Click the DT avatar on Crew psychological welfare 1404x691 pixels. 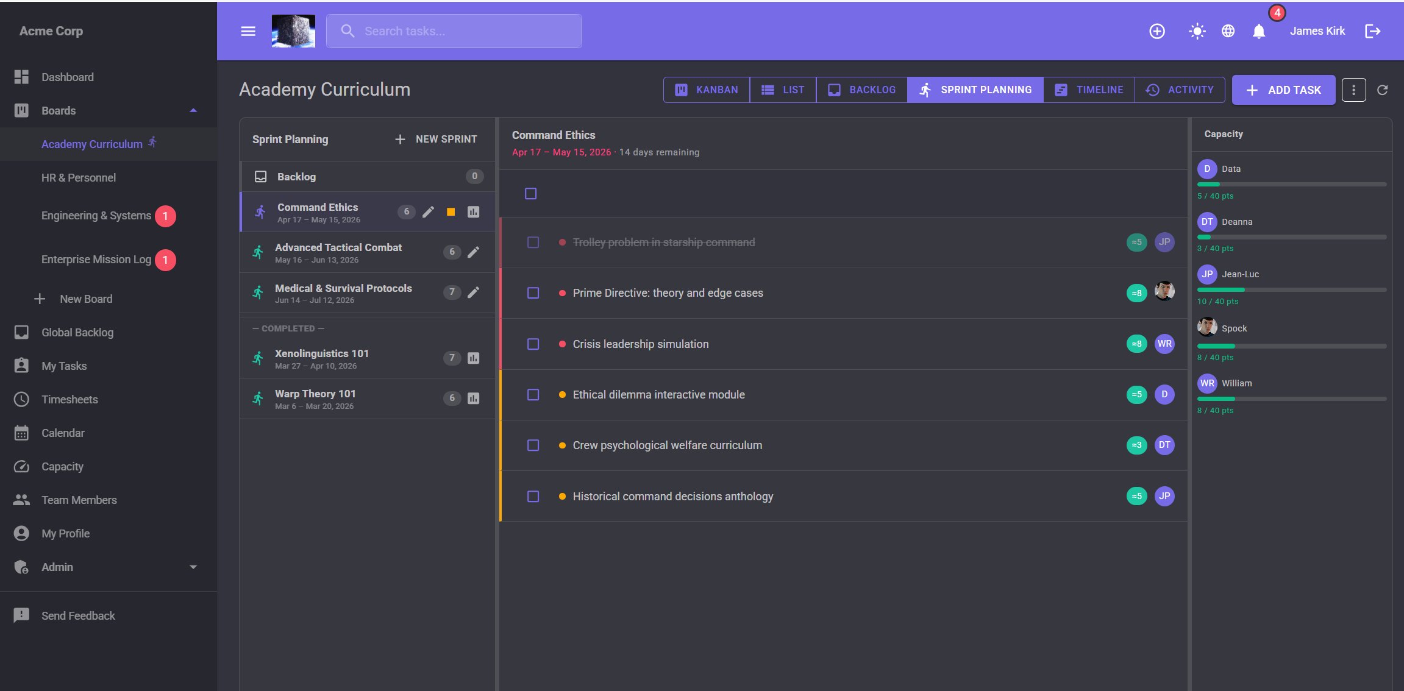pos(1164,445)
